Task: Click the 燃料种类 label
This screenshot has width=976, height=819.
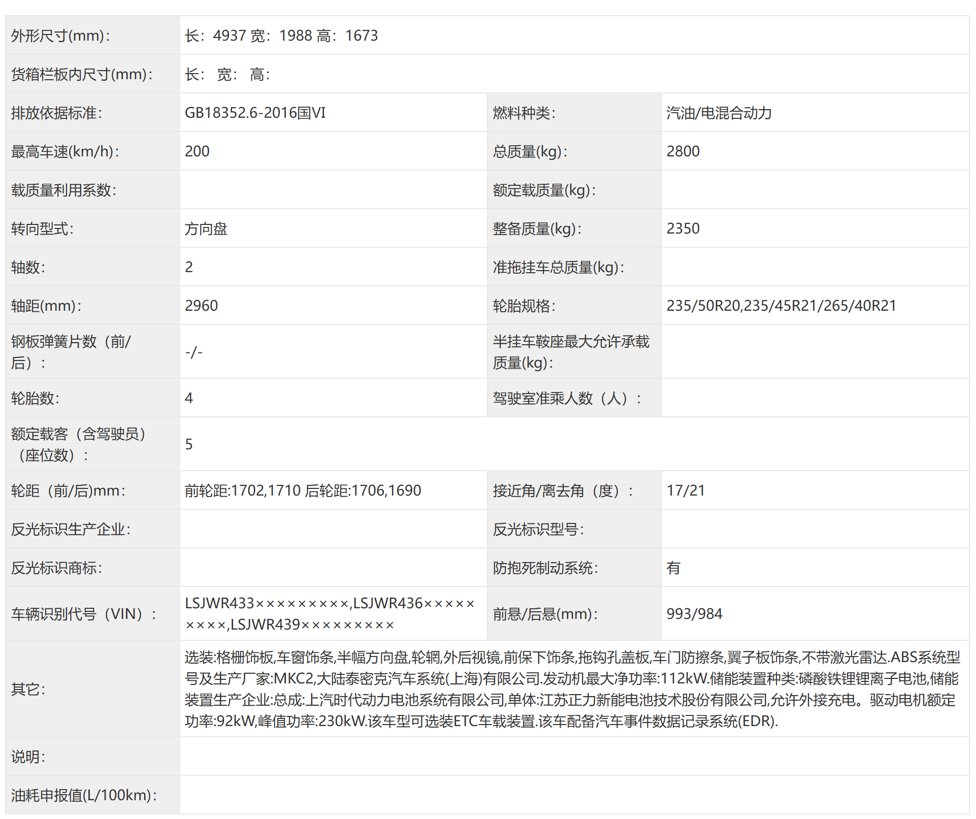Action: point(524,113)
